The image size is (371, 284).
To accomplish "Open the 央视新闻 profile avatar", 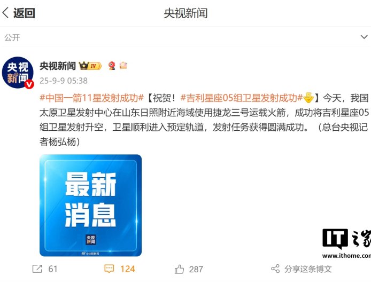I will 18,73.
